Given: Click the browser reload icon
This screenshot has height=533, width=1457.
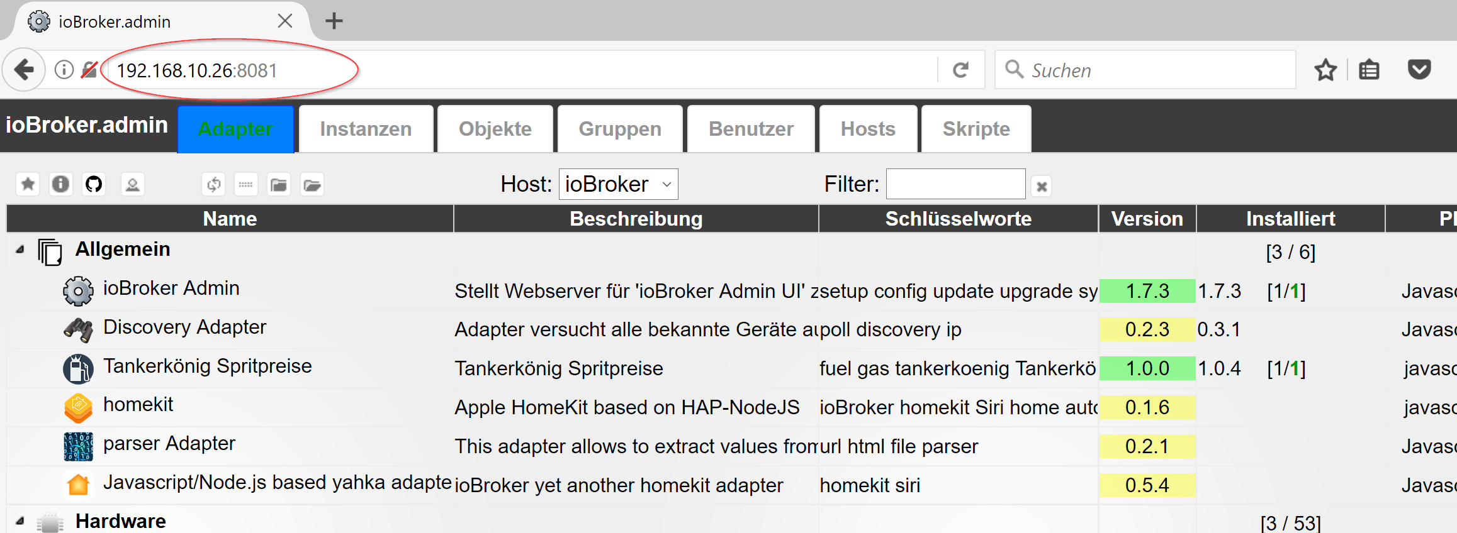Looking at the screenshot, I should click(960, 70).
